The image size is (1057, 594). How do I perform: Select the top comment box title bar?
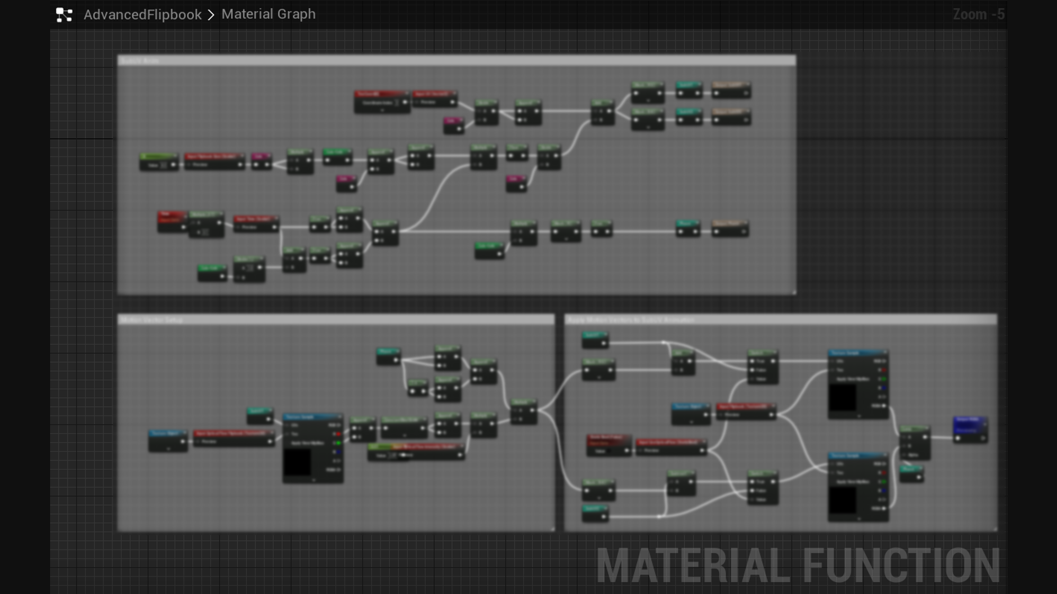456,61
